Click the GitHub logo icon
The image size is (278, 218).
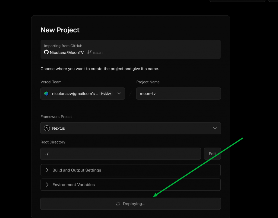46,52
